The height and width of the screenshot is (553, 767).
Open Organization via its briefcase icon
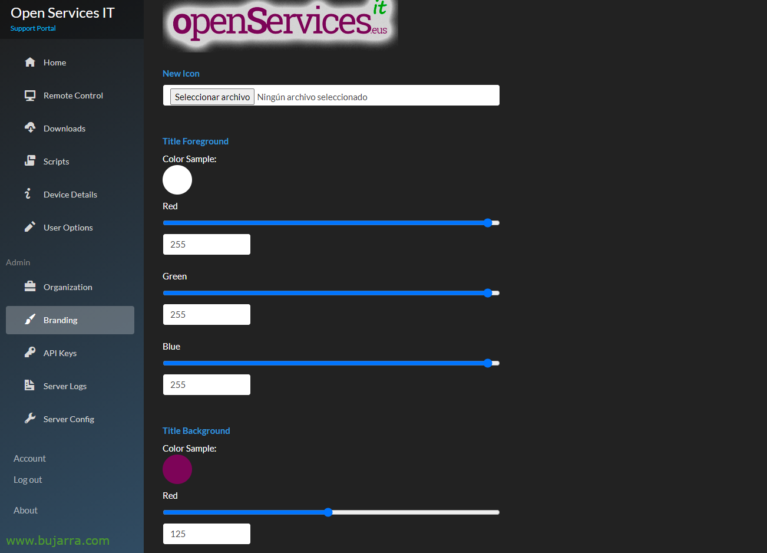29,287
